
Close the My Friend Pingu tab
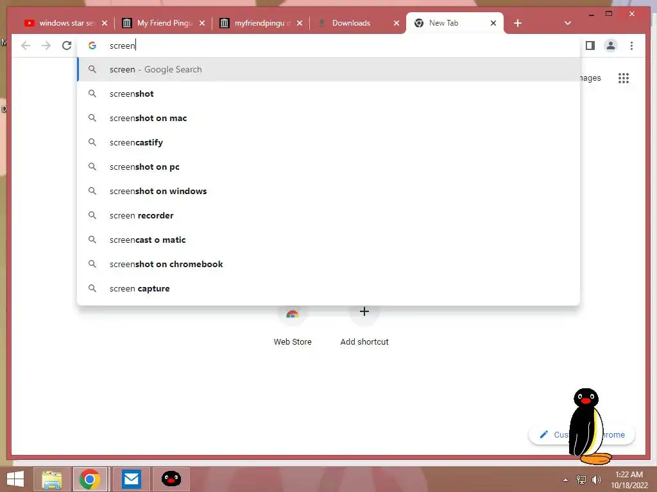tap(202, 23)
